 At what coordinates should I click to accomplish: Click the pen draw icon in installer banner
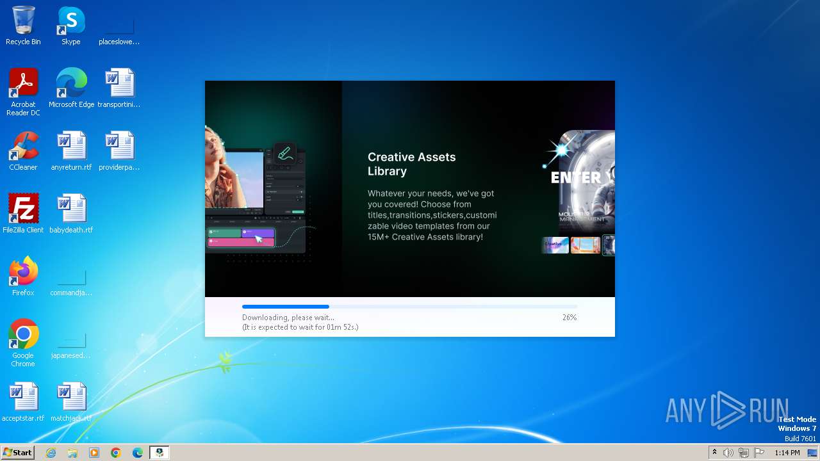[x=285, y=154]
